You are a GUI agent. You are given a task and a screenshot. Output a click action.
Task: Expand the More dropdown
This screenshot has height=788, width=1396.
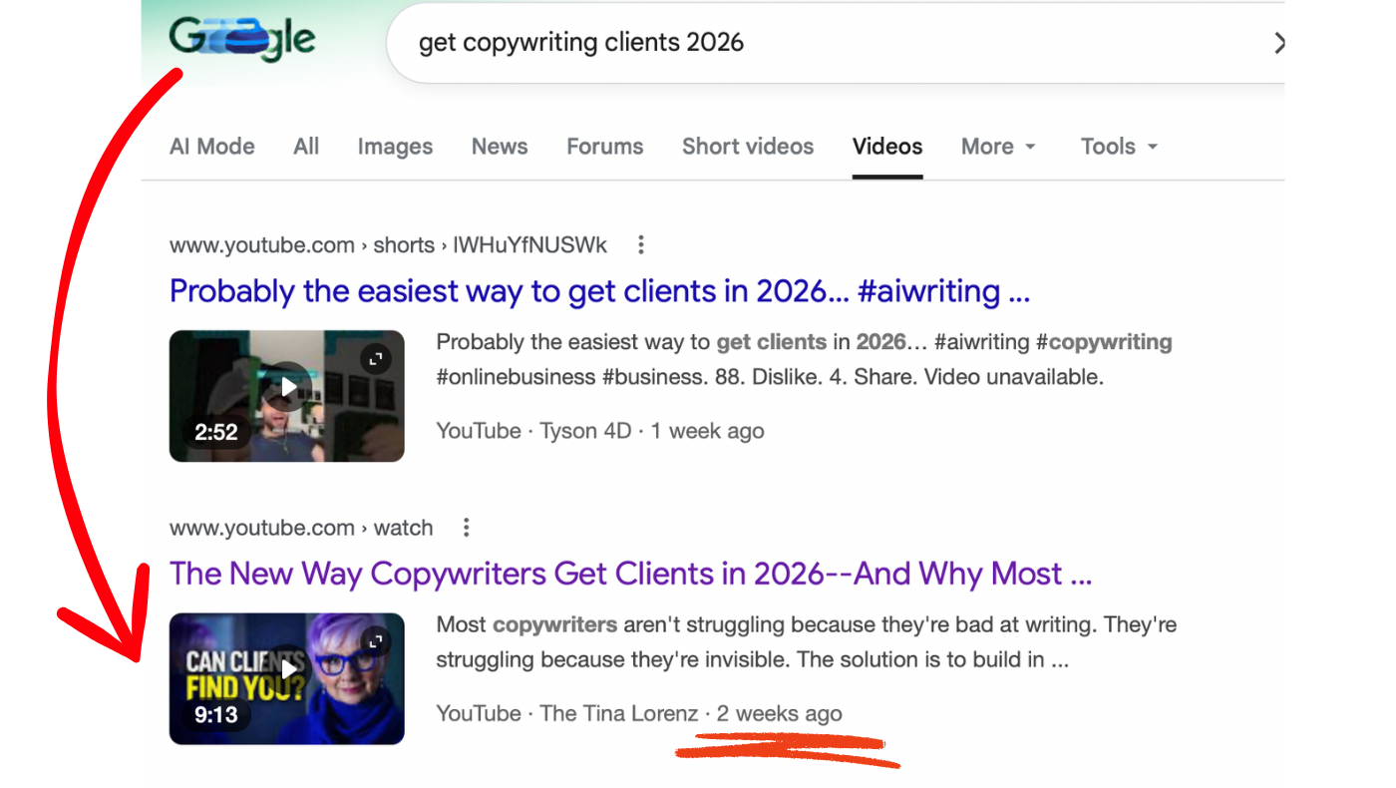click(x=998, y=147)
